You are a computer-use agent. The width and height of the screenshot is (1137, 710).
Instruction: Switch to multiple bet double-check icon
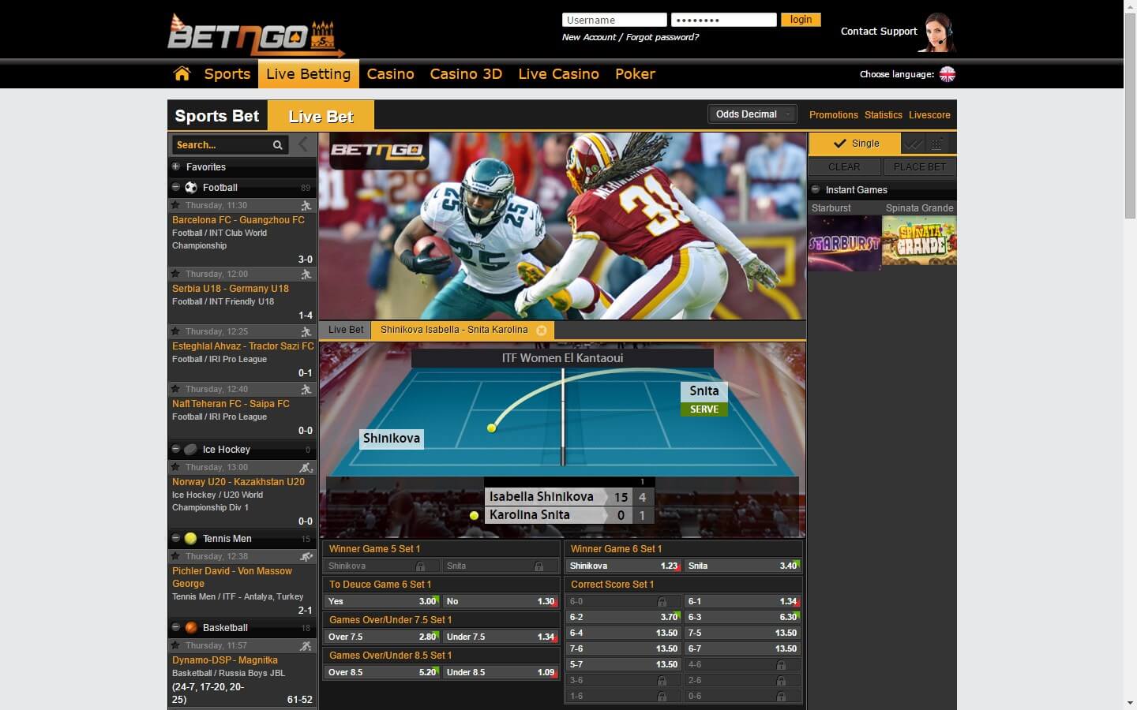tap(914, 144)
